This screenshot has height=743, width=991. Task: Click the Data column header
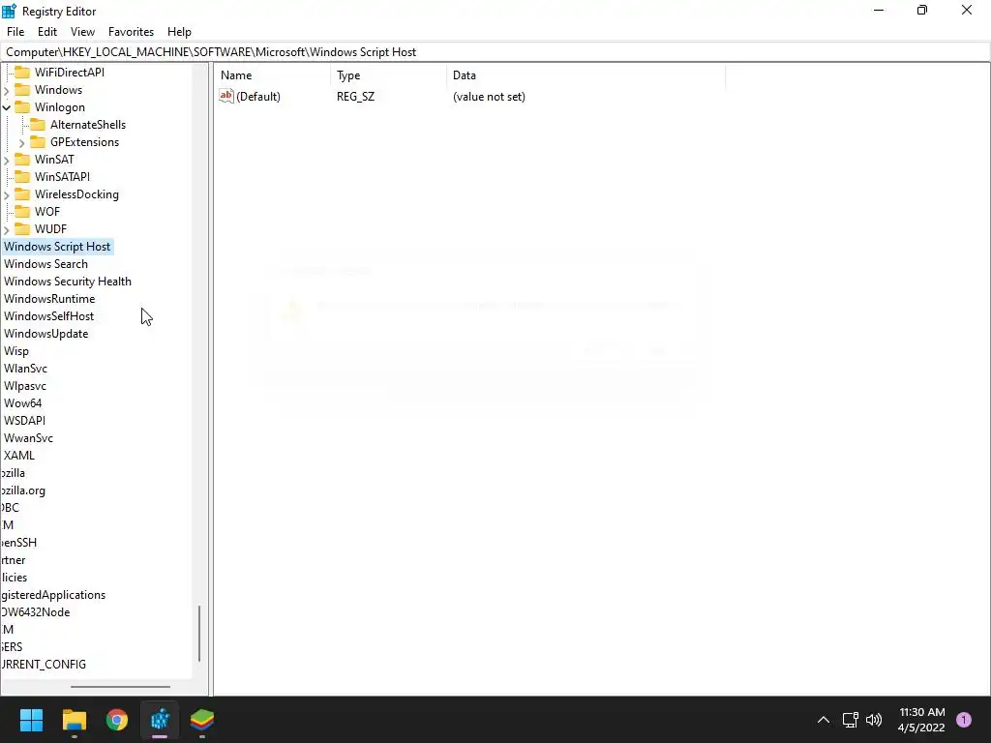click(586, 75)
